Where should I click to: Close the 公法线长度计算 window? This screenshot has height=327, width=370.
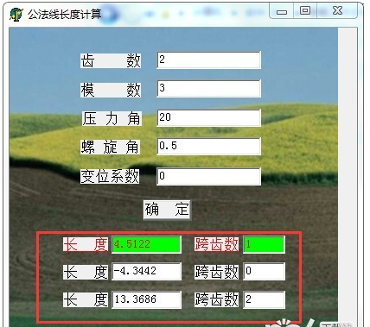(x=337, y=11)
